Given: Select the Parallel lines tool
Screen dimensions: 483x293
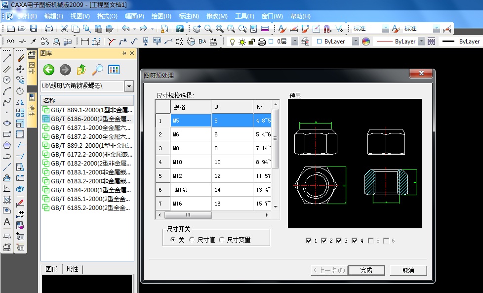Looking at the screenshot, I should pos(7,69).
